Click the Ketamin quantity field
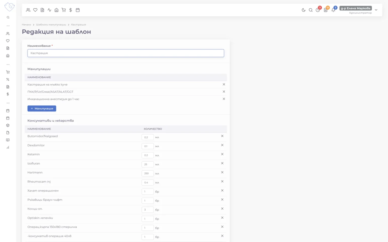388x242 pixels. pyautogui.click(x=148, y=155)
